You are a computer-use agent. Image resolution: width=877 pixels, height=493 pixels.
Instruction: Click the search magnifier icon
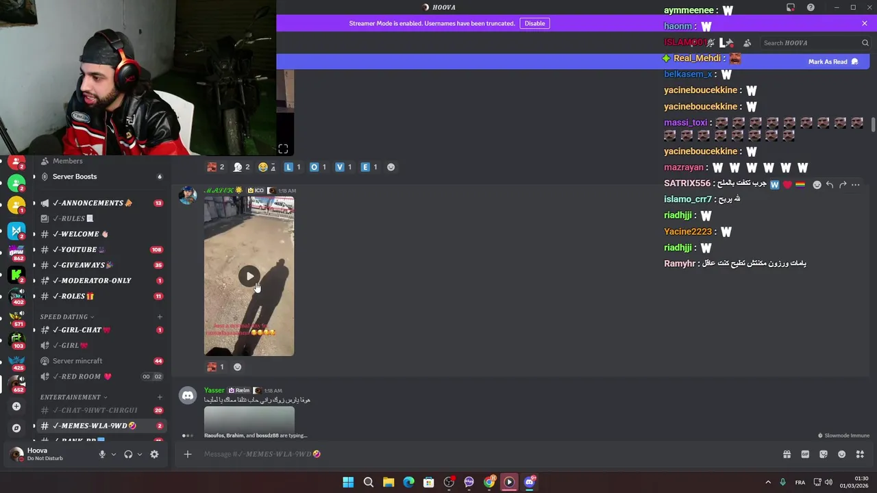(x=865, y=42)
